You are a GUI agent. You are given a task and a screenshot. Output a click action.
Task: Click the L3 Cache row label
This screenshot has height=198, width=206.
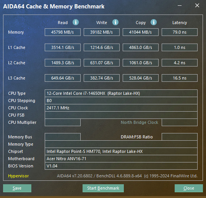(16, 78)
